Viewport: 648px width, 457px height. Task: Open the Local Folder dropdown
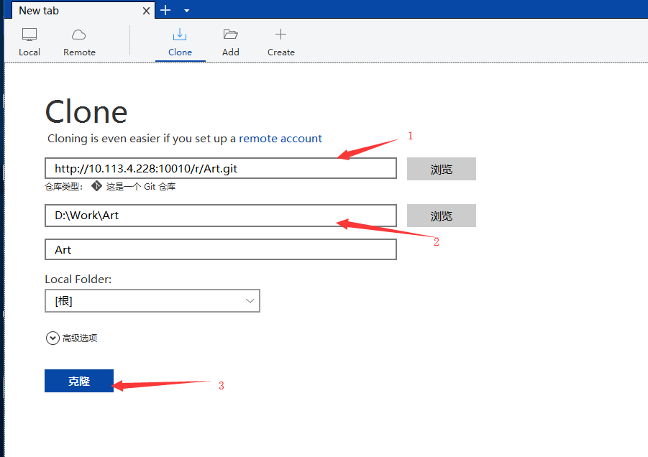coord(152,300)
